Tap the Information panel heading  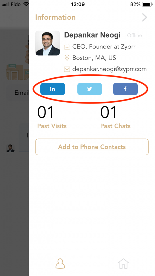coord(55,17)
